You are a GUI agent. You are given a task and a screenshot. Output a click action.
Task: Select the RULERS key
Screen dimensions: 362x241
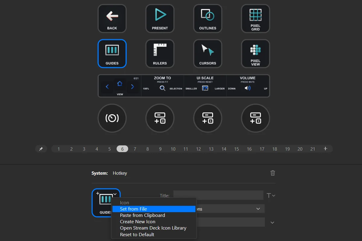(x=160, y=54)
